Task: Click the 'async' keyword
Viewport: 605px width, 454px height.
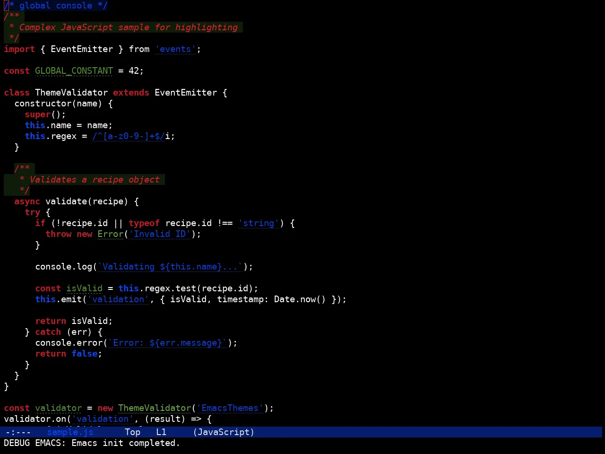Action: click(x=27, y=201)
